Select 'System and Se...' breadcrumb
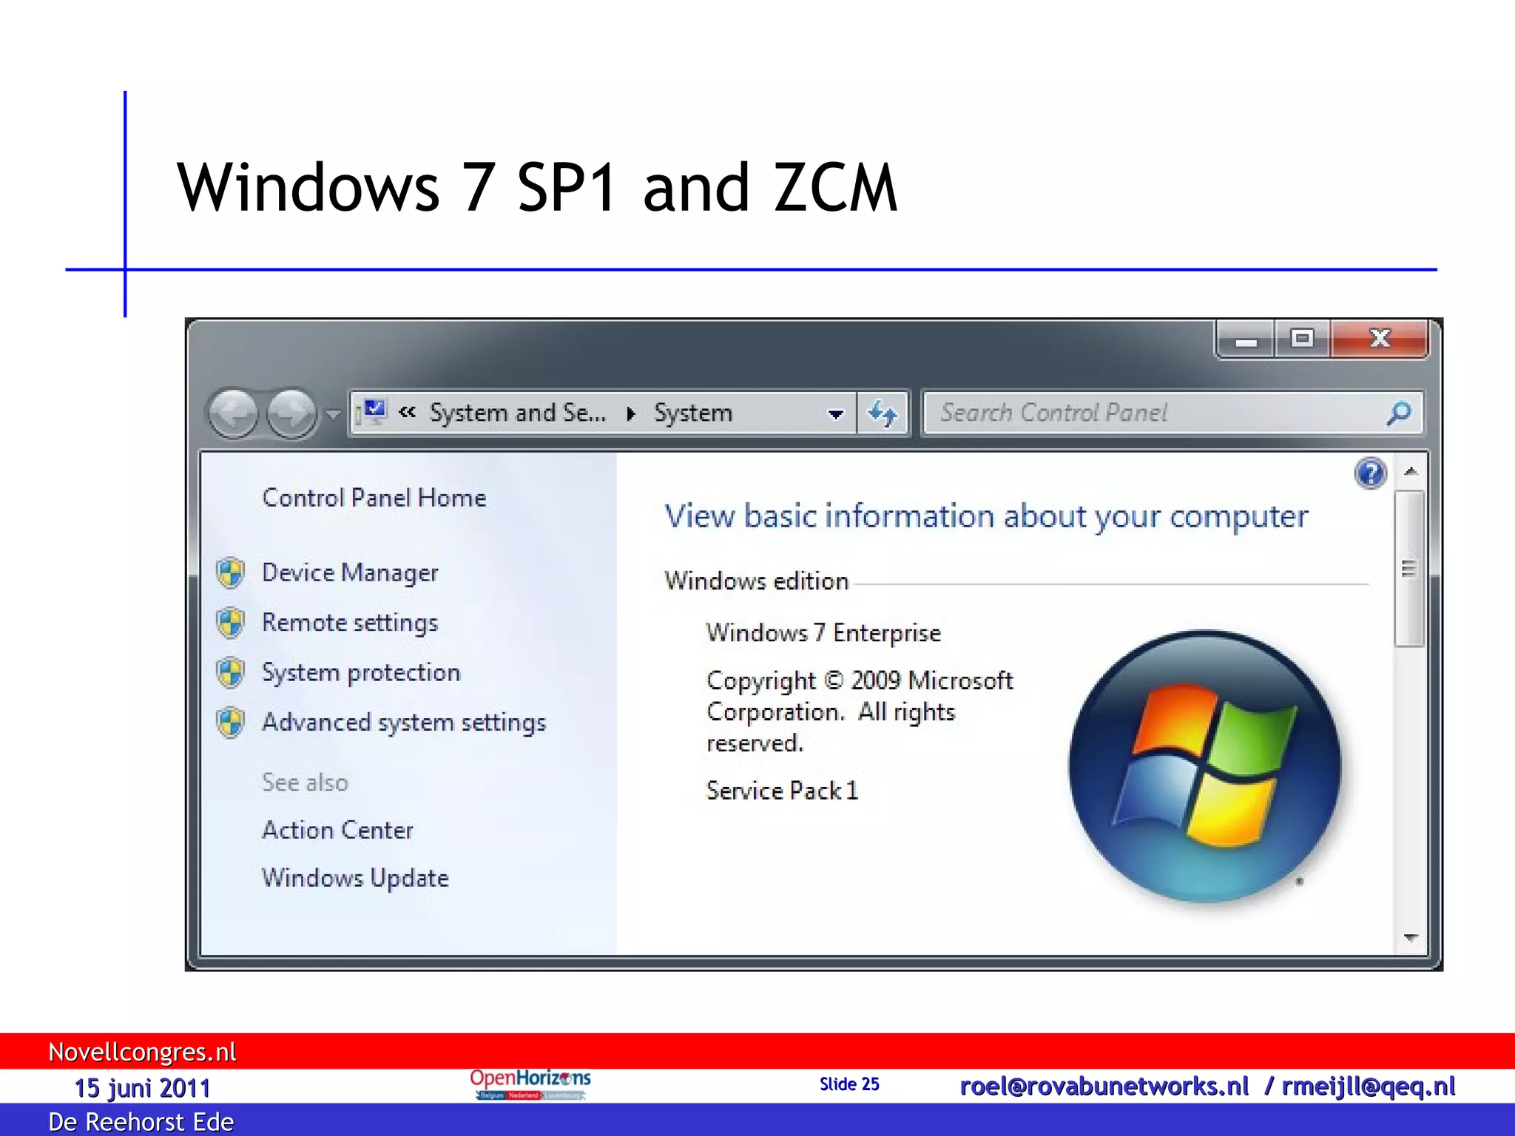 point(518,412)
